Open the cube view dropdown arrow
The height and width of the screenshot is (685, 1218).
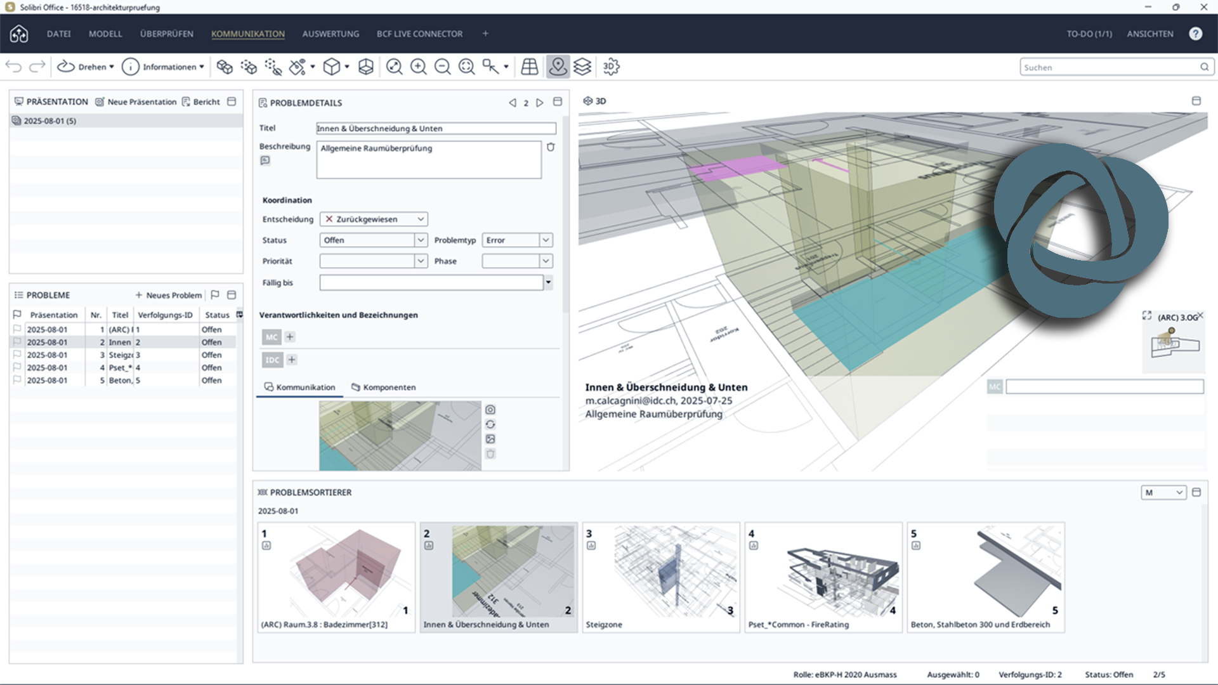(x=347, y=67)
